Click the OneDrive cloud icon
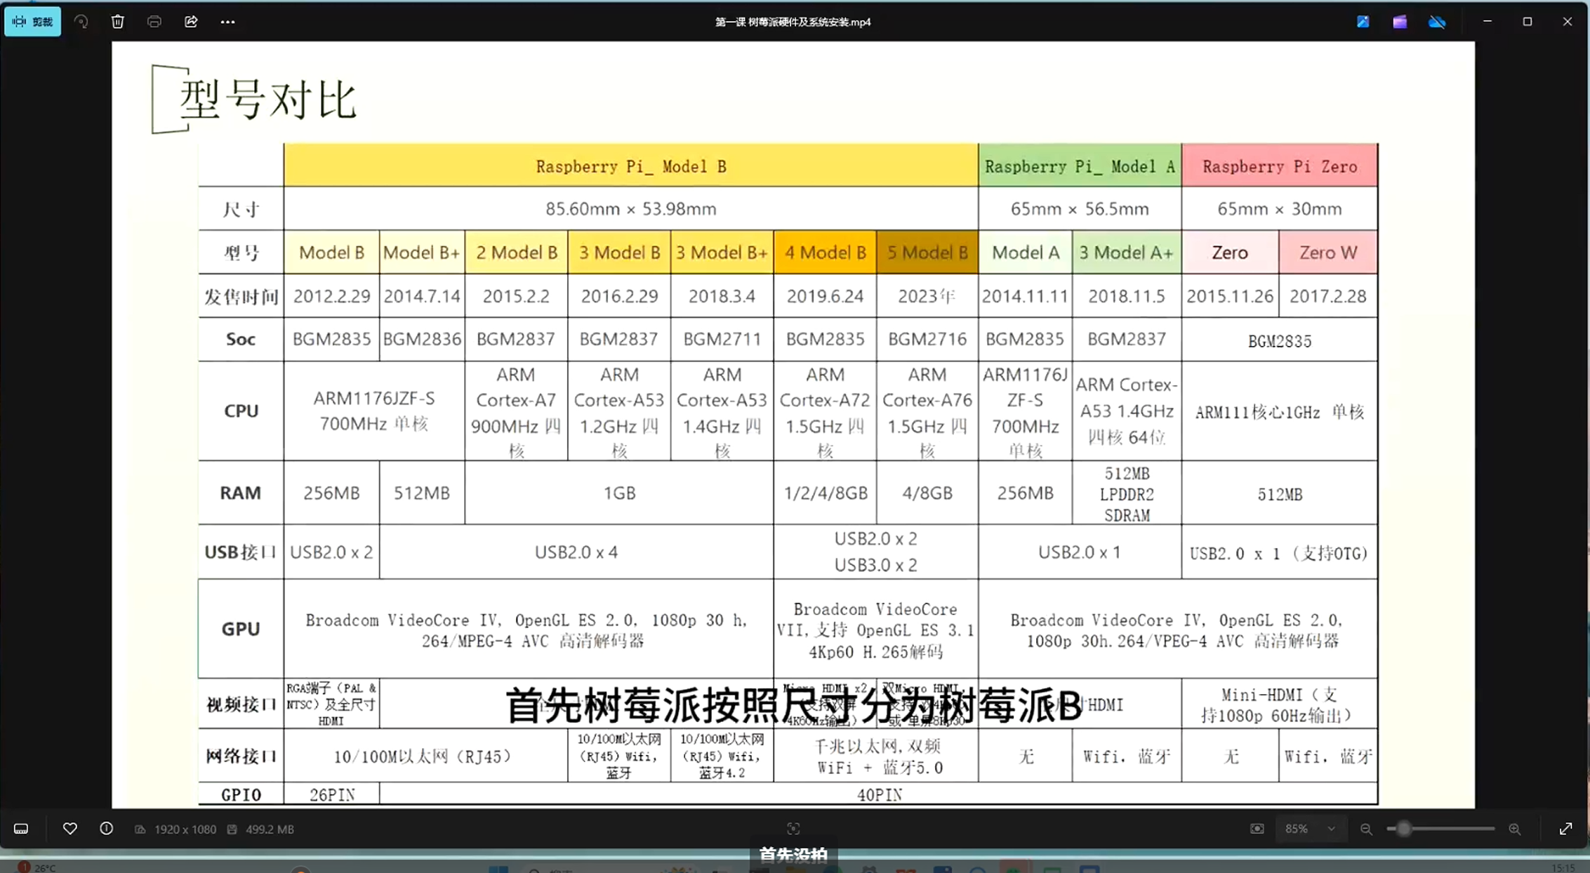Screen dimensions: 1590x873 (x=1437, y=22)
